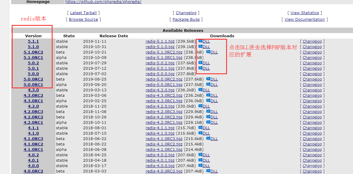Image resolution: width=353 pixels, height=174 pixels.
Task: Click Windows icon beside redis-4.0.0RC2 DLL
Action: pos(208,171)
